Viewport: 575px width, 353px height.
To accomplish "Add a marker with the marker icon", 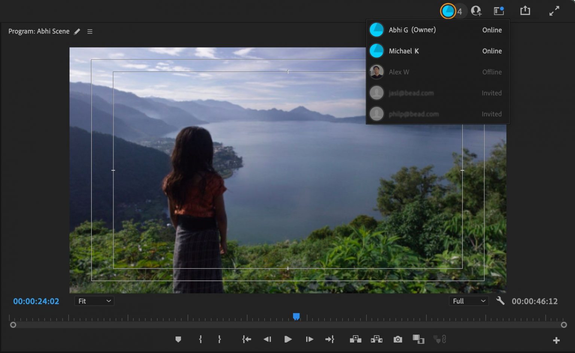I will 179,339.
